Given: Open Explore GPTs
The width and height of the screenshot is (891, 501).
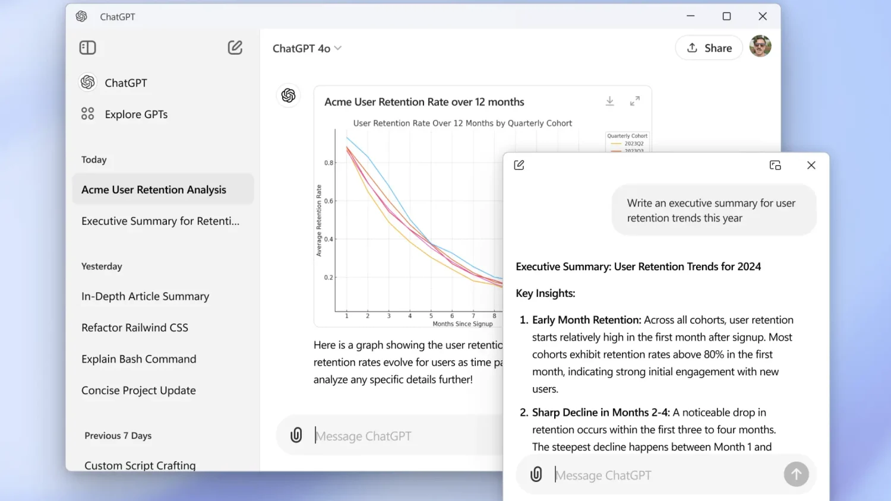Looking at the screenshot, I should tap(136, 114).
